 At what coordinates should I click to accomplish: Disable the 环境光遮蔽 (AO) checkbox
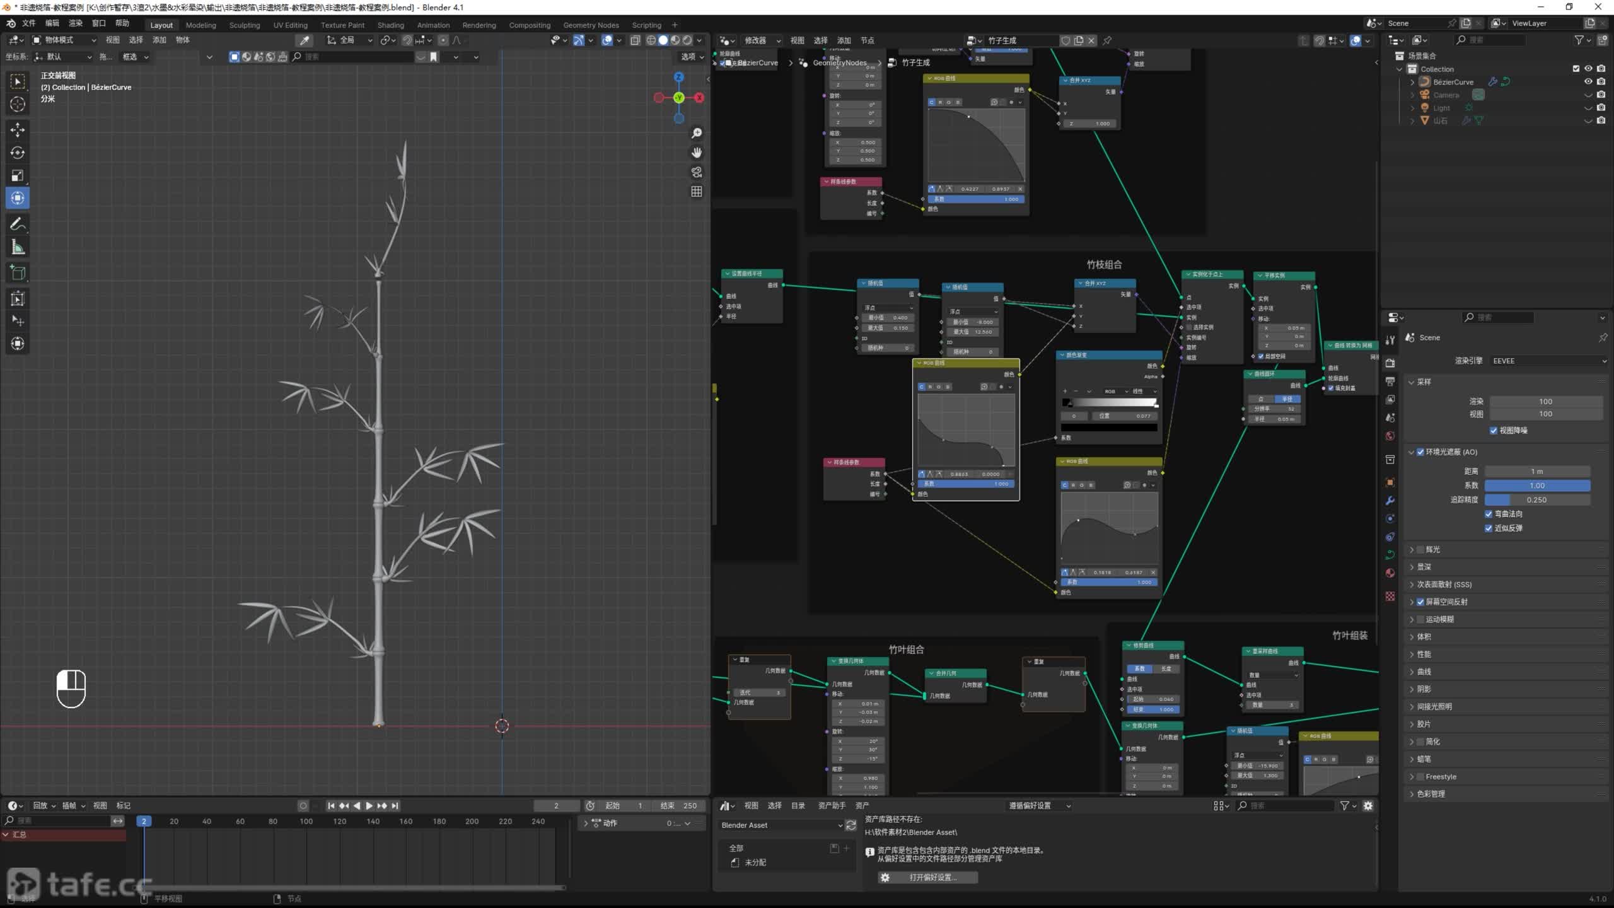(x=1420, y=452)
